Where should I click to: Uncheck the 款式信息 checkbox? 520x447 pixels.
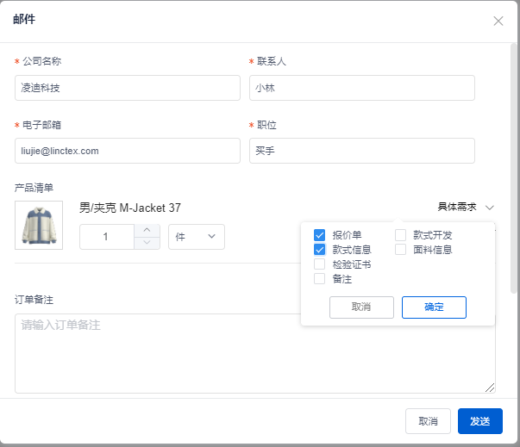click(320, 250)
